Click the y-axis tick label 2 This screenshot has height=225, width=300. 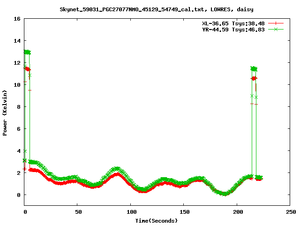tap(19, 173)
